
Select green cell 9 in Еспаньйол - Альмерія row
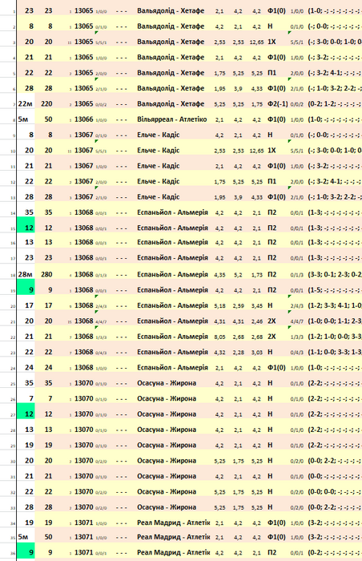(x=26, y=287)
